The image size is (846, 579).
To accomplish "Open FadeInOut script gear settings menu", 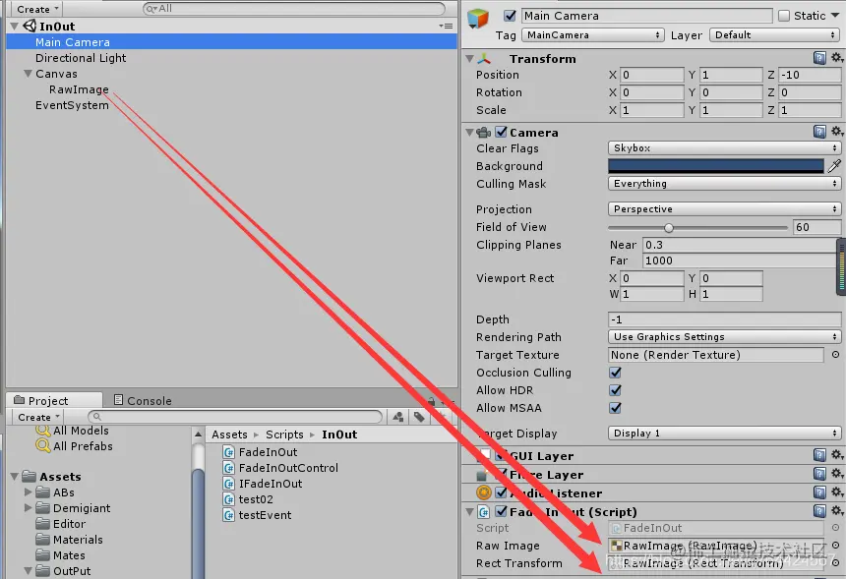I will click(836, 510).
